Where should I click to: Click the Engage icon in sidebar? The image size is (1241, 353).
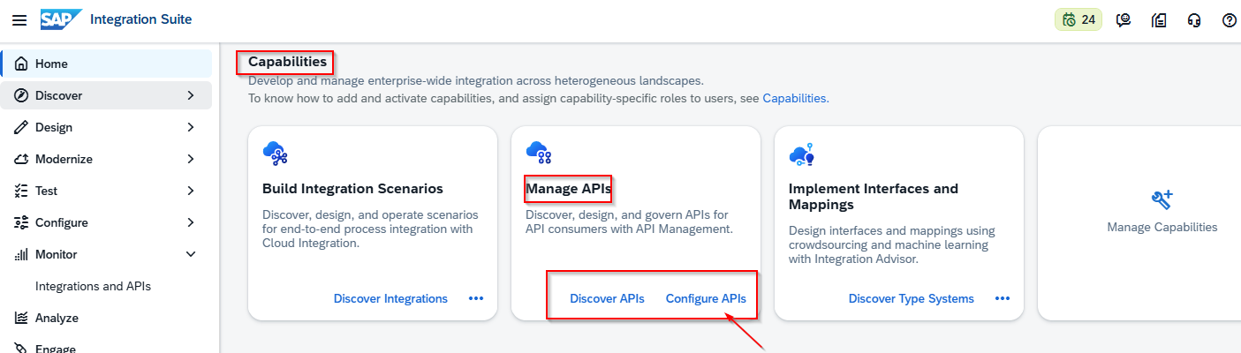22,348
